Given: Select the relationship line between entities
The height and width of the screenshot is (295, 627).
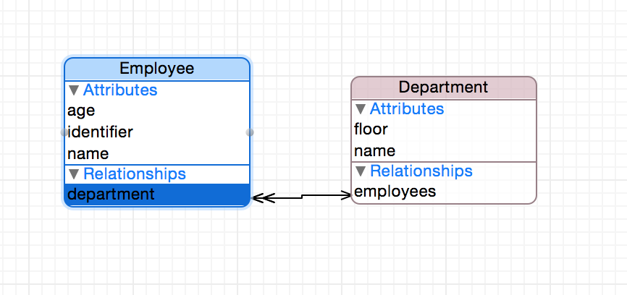Looking at the screenshot, I should pyautogui.click(x=301, y=196).
